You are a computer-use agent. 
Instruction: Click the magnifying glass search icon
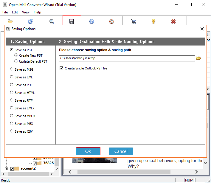52,21
